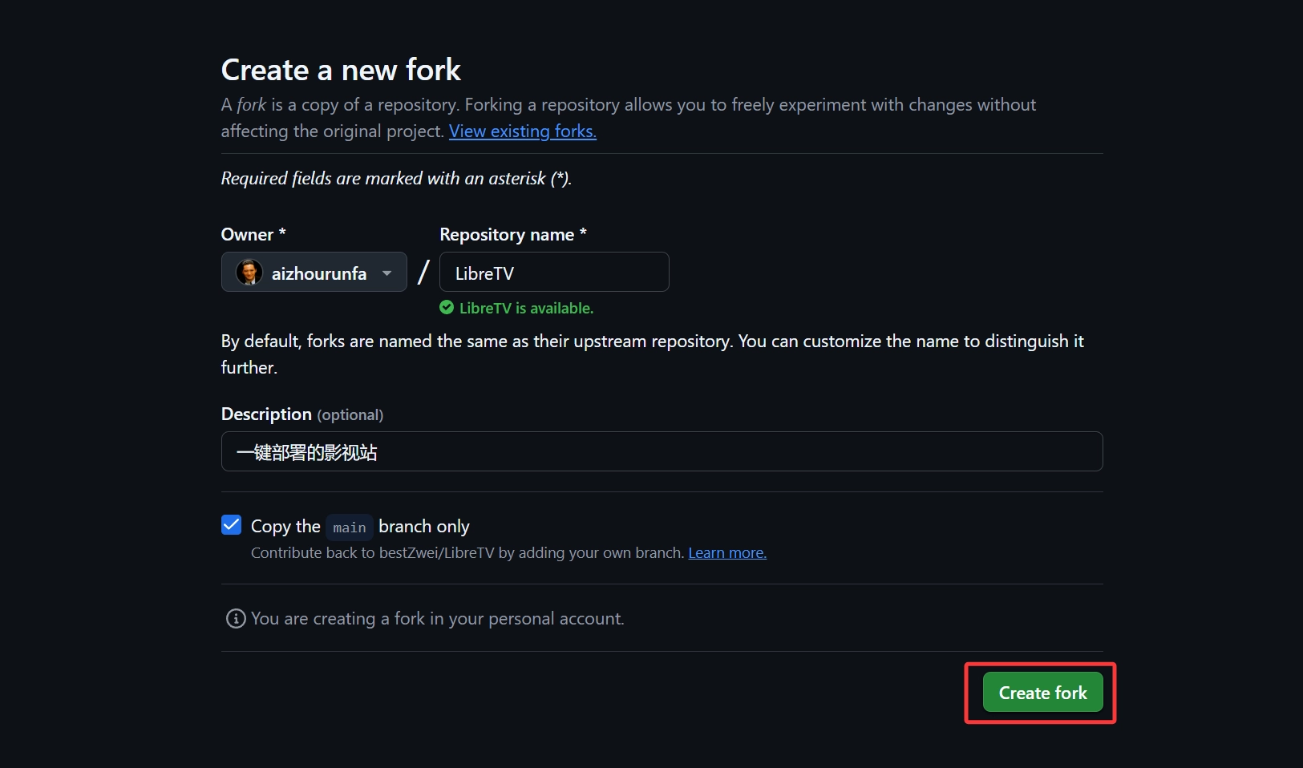Open the View existing forks link
This screenshot has width=1303, height=768.
(x=523, y=131)
